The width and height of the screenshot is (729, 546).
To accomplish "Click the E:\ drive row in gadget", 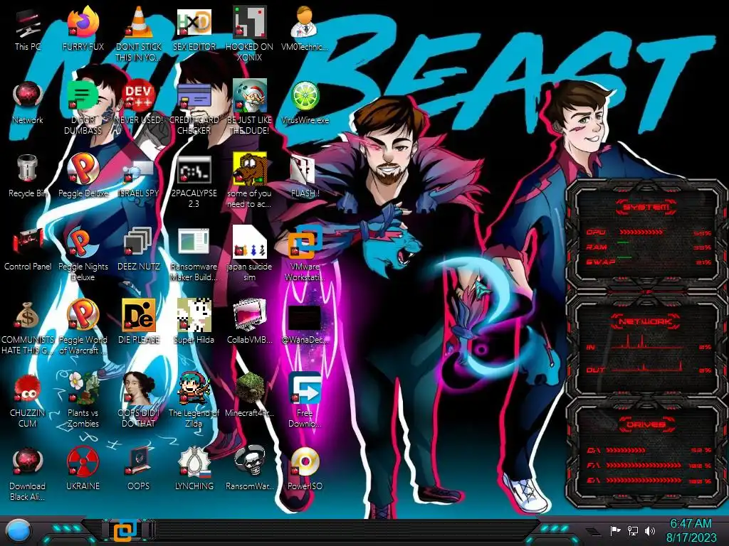I will coord(648,481).
